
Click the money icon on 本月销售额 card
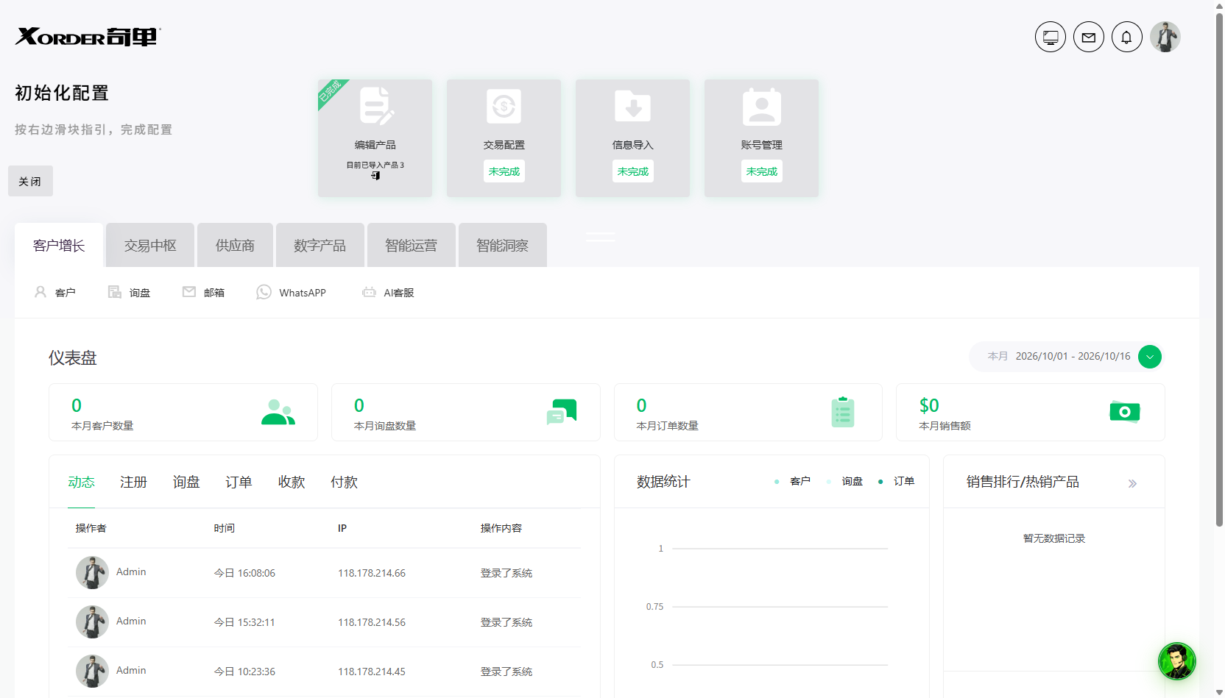point(1125,412)
